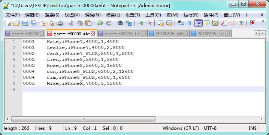Screen dimensions: 269x135
Task: Close the part-r-00000.txt tab
Action: (144, 34)
